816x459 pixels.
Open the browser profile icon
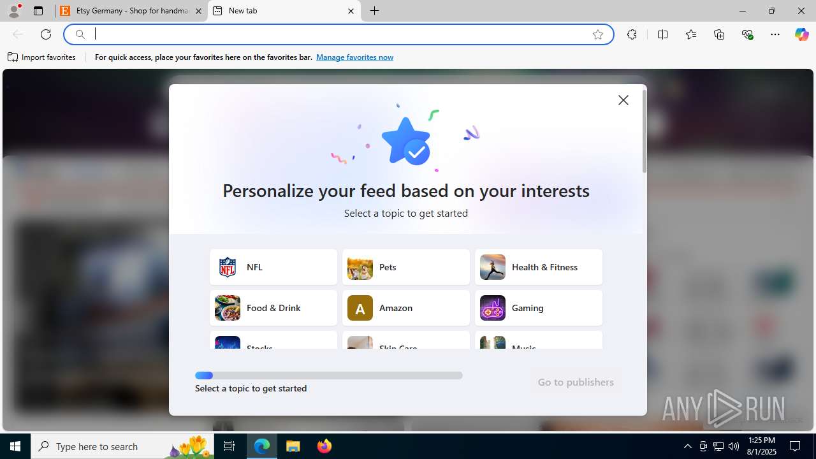point(14,11)
